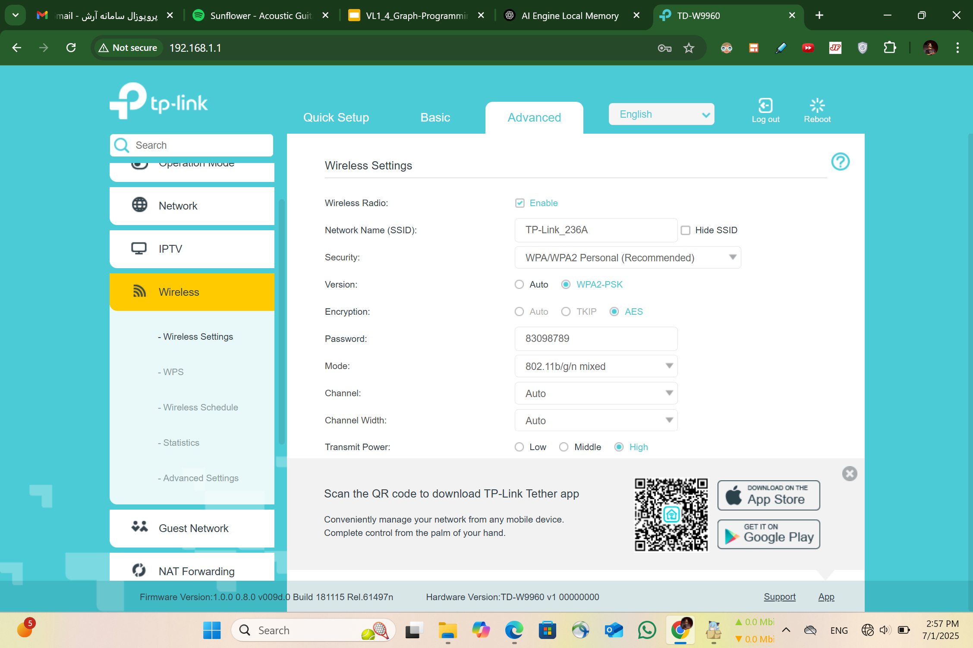
Task: Select the Network globe icon
Action: 139,206
